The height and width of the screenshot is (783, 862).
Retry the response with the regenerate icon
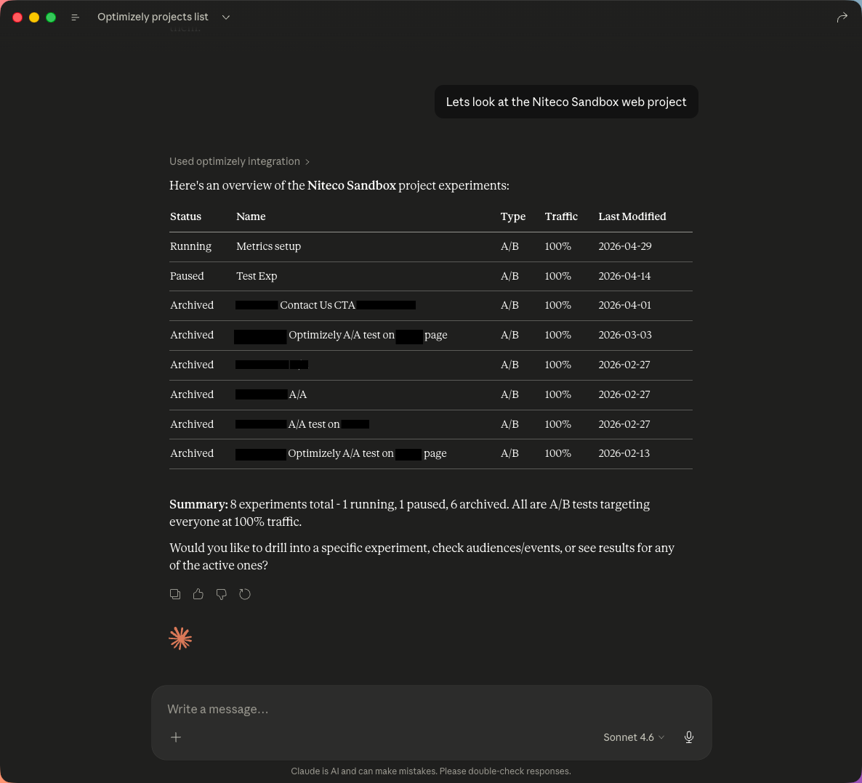pos(245,594)
